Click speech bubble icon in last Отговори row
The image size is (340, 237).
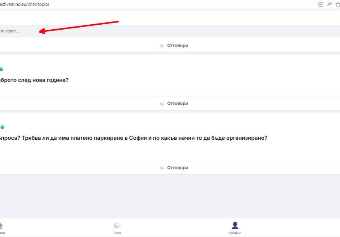point(162,168)
